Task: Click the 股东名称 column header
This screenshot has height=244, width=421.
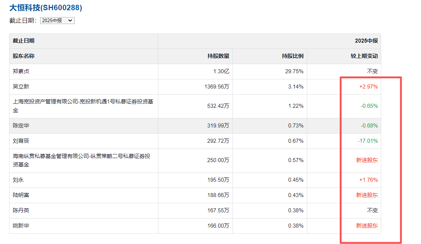Action: [x=24, y=56]
